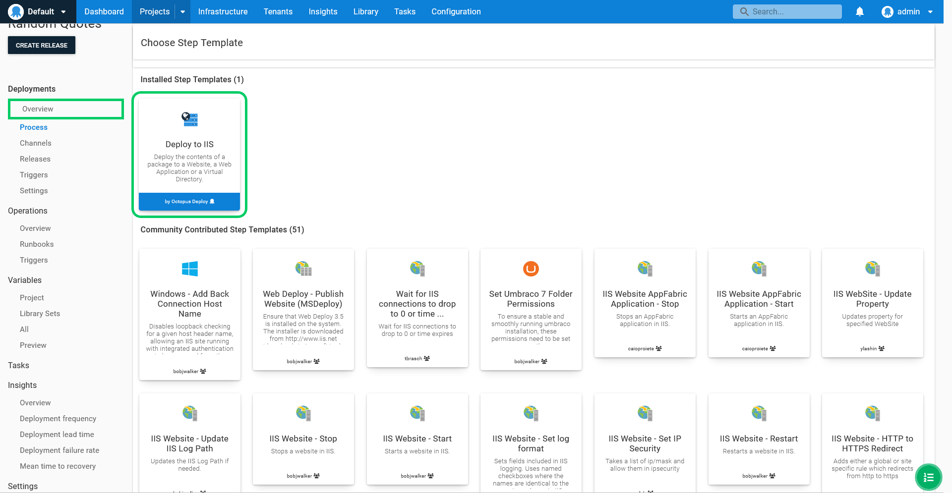Screen dimensions: 952x493
Task: Click the Wait for IIS connections icon
Action: pyautogui.click(x=417, y=269)
